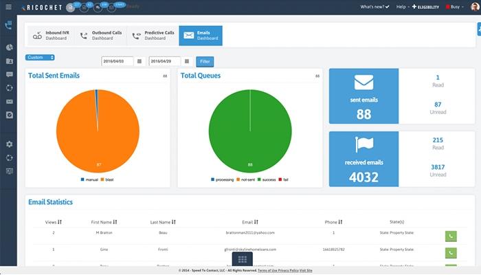Click the State(s) column header
Viewport: 481px width, 275px height.
coord(396,222)
